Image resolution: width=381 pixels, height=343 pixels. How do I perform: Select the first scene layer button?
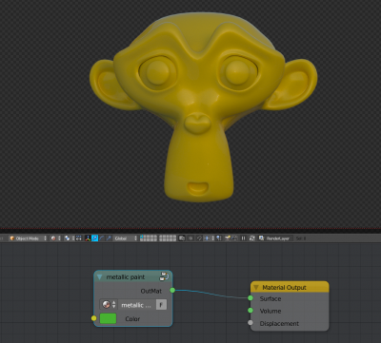[141, 237]
